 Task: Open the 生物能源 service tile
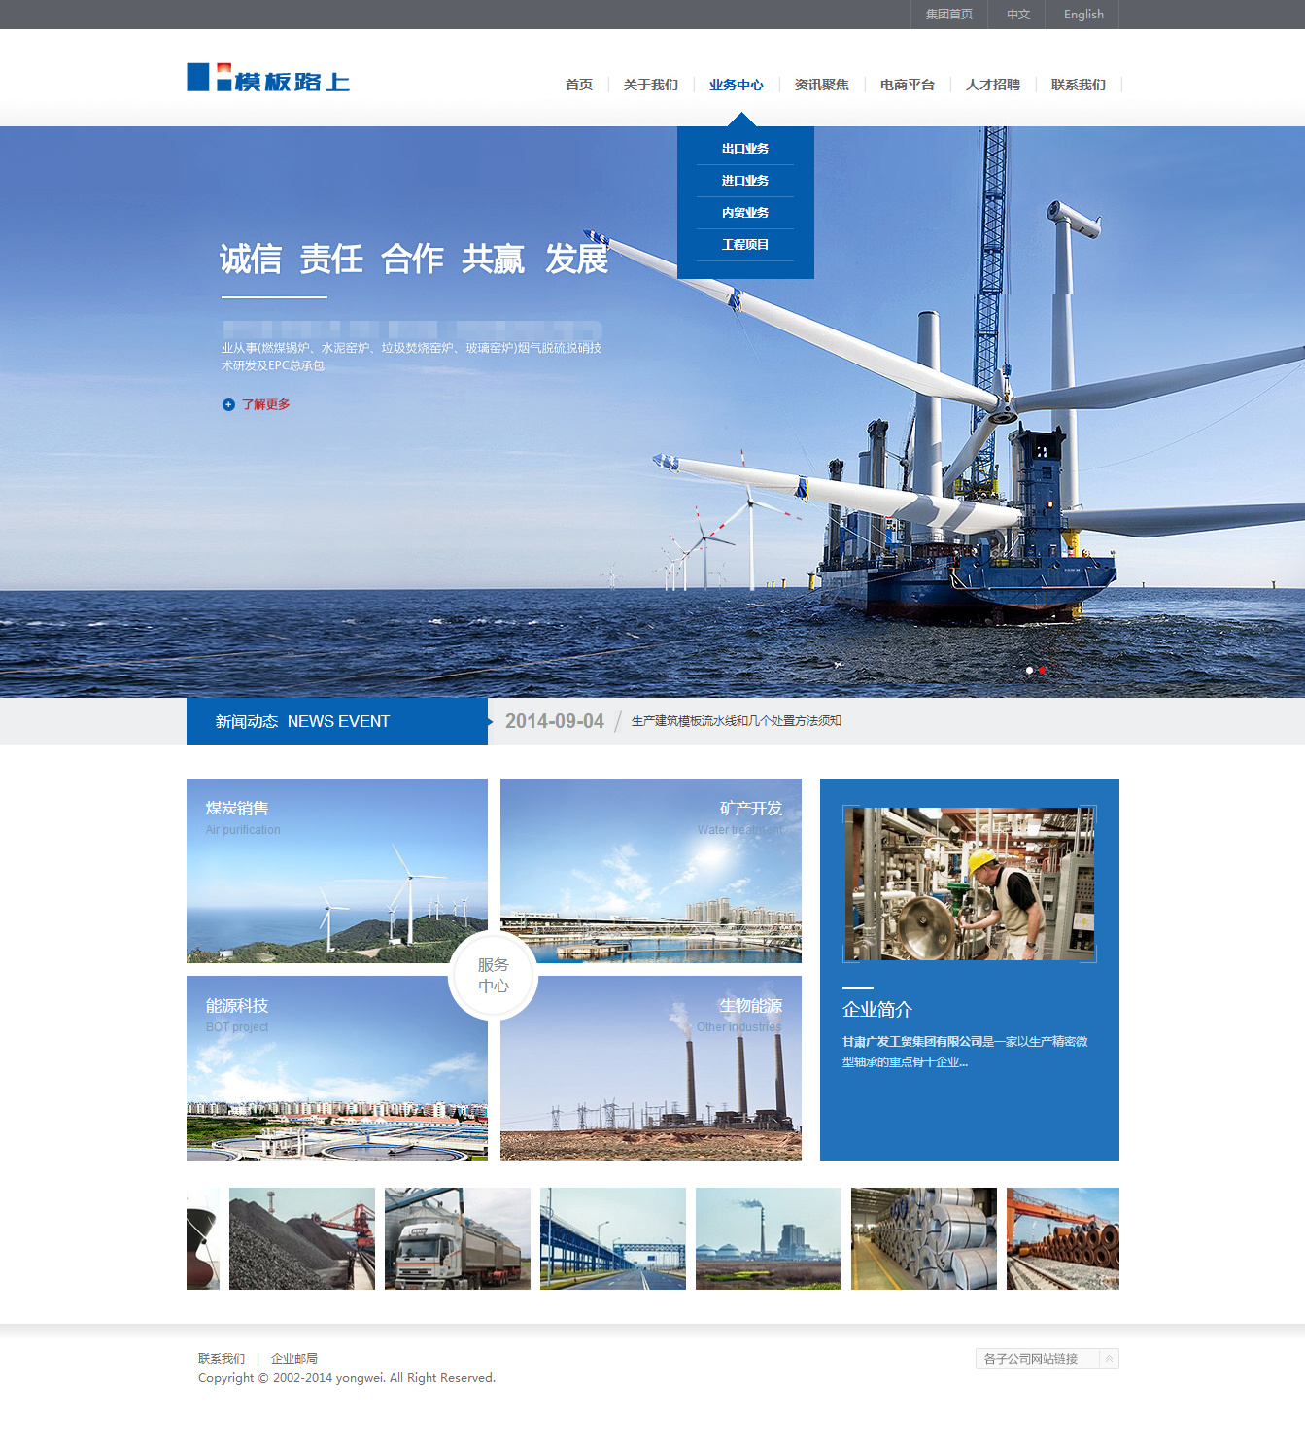click(x=651, y=1067)
